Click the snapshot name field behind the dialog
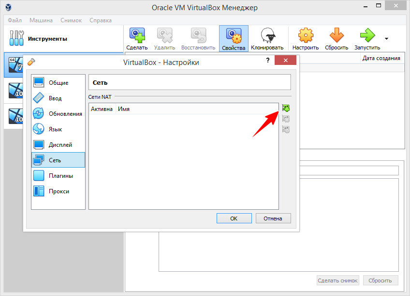Screen dimensions: 410x296 click(349, 171)
